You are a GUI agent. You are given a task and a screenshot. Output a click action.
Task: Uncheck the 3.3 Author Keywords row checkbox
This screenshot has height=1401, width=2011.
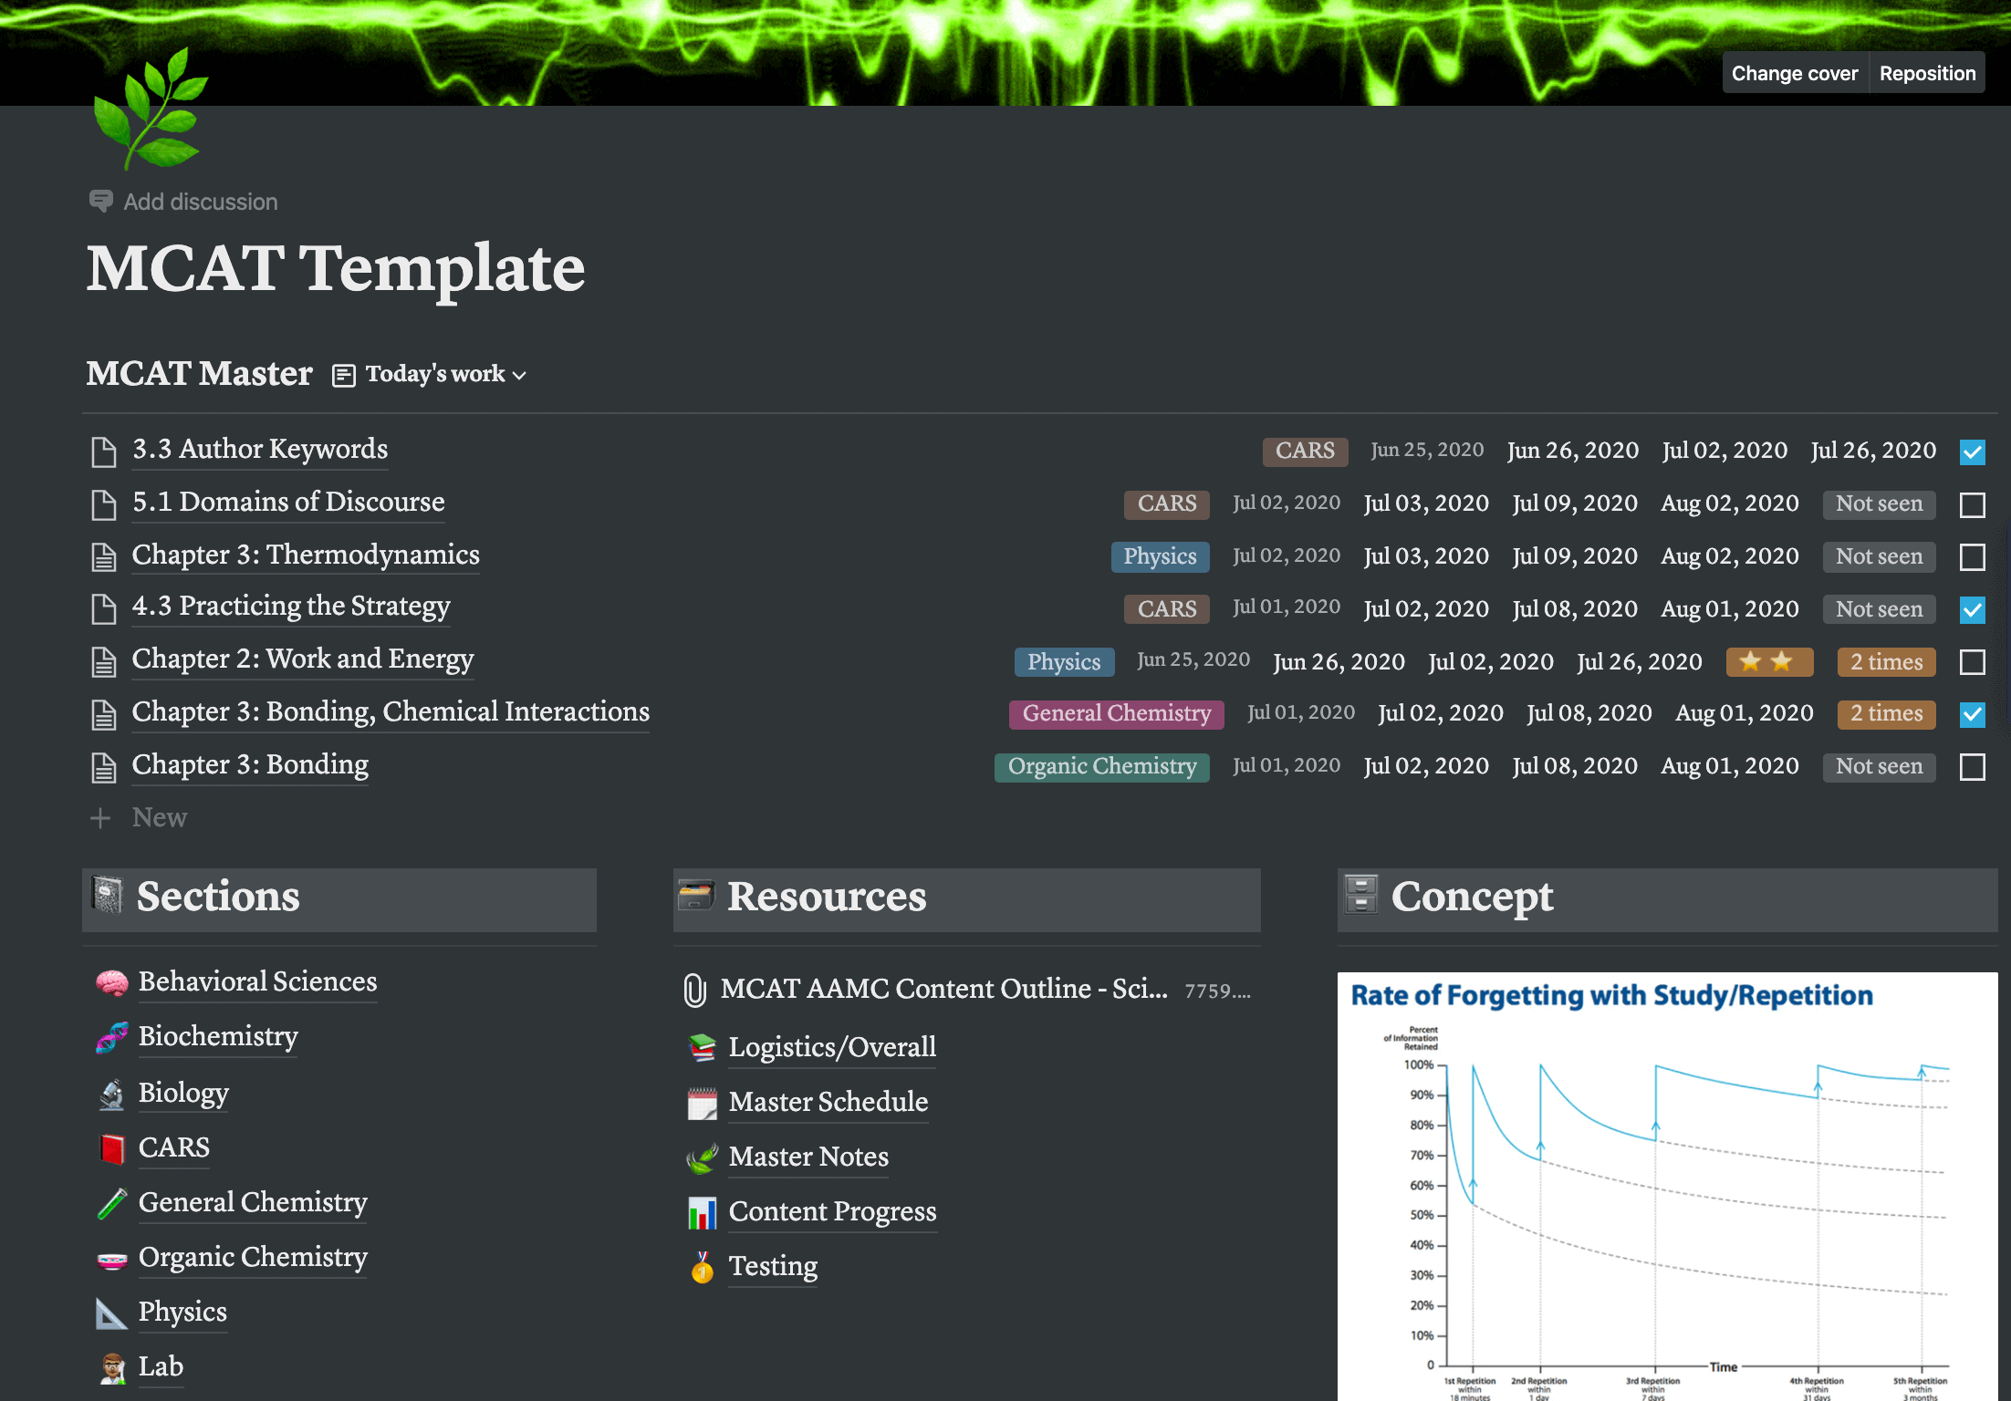tap(1972, 451)
